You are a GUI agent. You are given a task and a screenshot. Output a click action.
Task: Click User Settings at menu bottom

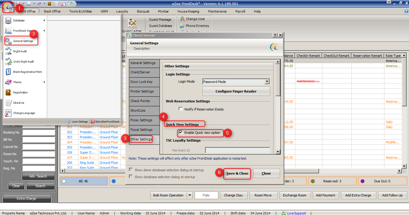point(78,122)
